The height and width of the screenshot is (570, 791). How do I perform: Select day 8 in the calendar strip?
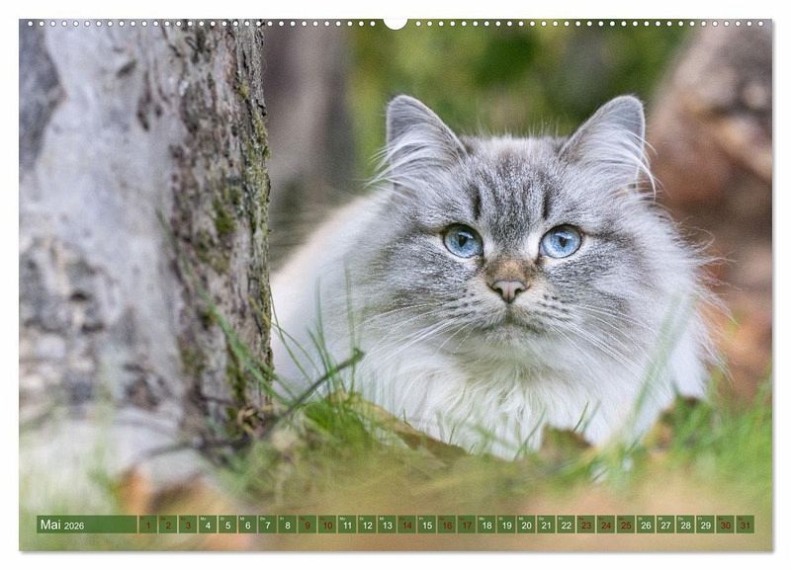click(x=288, y=525)
